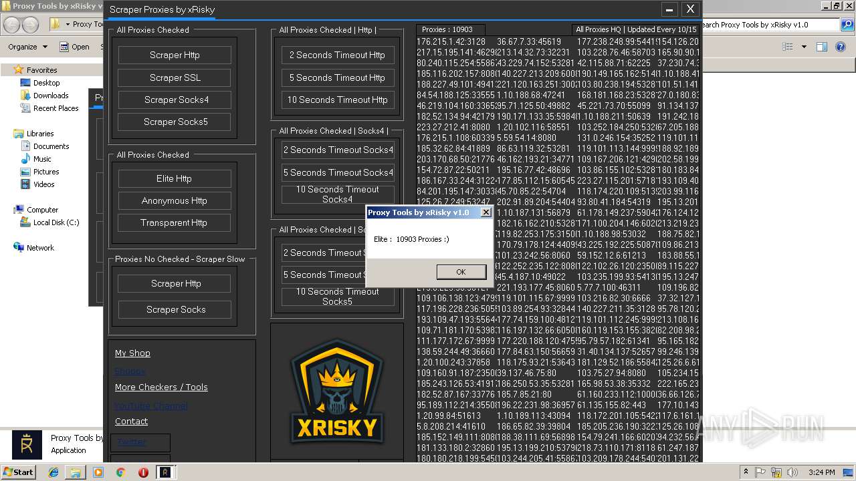856x481 pixels.
Task: Click the Explorer search magnifier icon
Action: click(849, 25)
